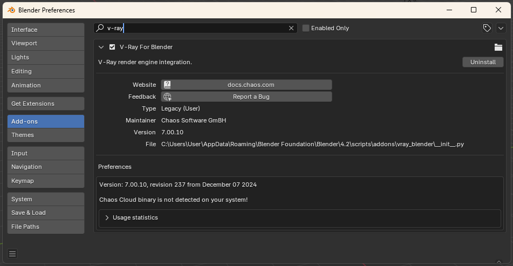Viewport: 513px width, 266px height.
Task: Open the add-on tags filter icon
Action: pos(487,28)
